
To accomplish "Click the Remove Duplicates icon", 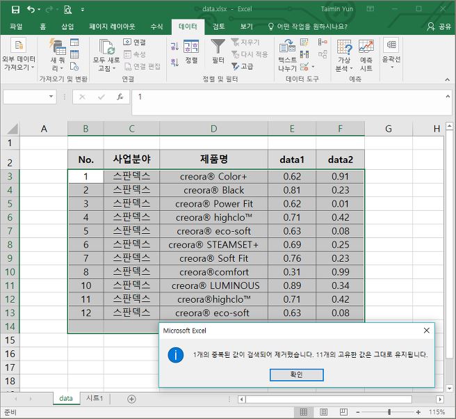I will coord(304,54).
